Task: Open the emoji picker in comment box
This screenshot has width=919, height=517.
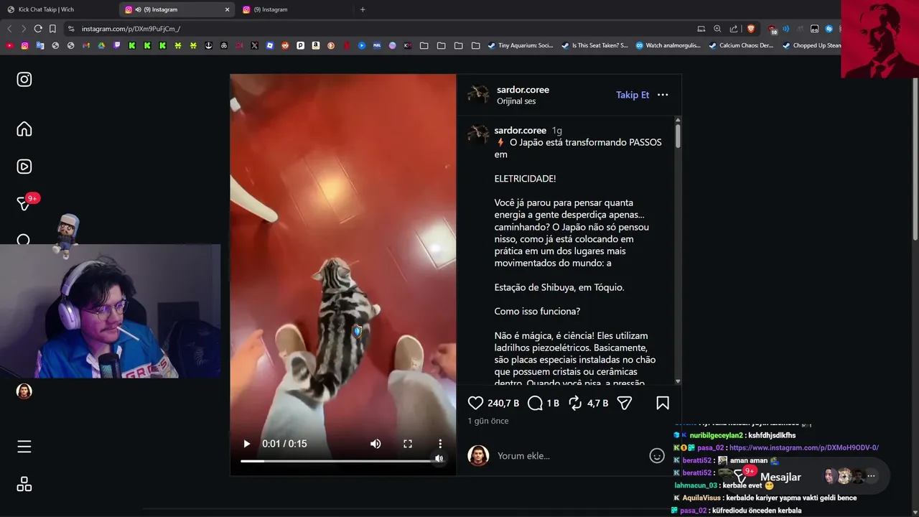Action: [657, 456]
